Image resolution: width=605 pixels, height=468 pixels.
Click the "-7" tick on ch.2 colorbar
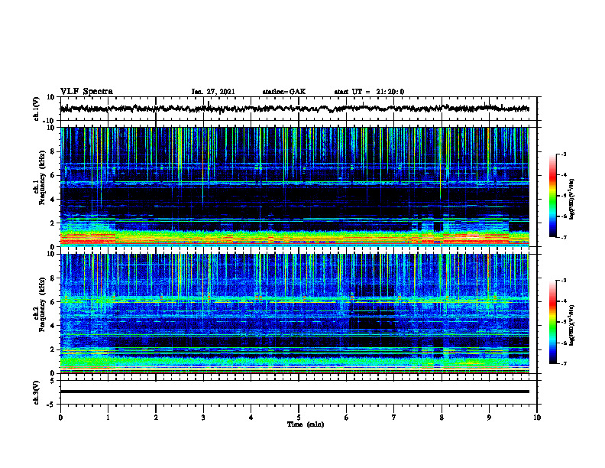563,363
